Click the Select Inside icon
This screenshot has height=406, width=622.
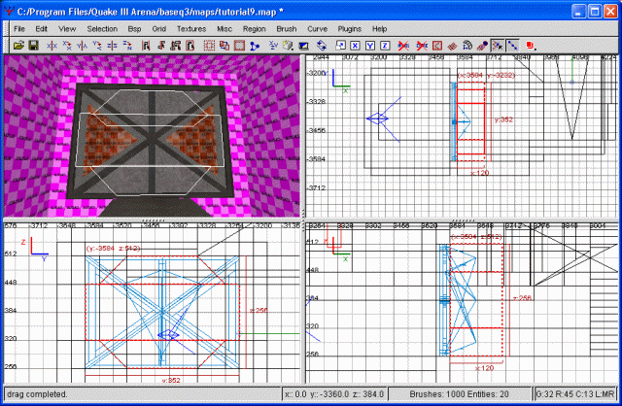190,46
